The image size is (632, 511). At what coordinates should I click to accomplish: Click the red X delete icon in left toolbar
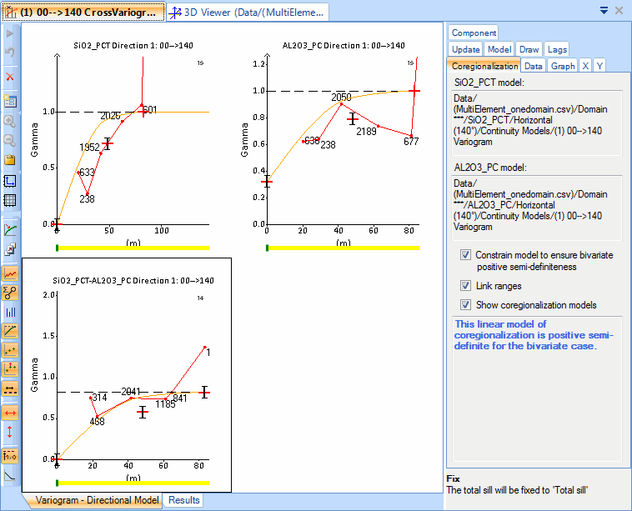(x=10, y=77)
